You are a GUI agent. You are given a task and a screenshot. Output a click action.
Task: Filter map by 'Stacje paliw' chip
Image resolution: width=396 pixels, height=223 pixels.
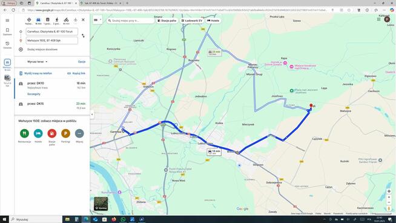tap(167, 21)
